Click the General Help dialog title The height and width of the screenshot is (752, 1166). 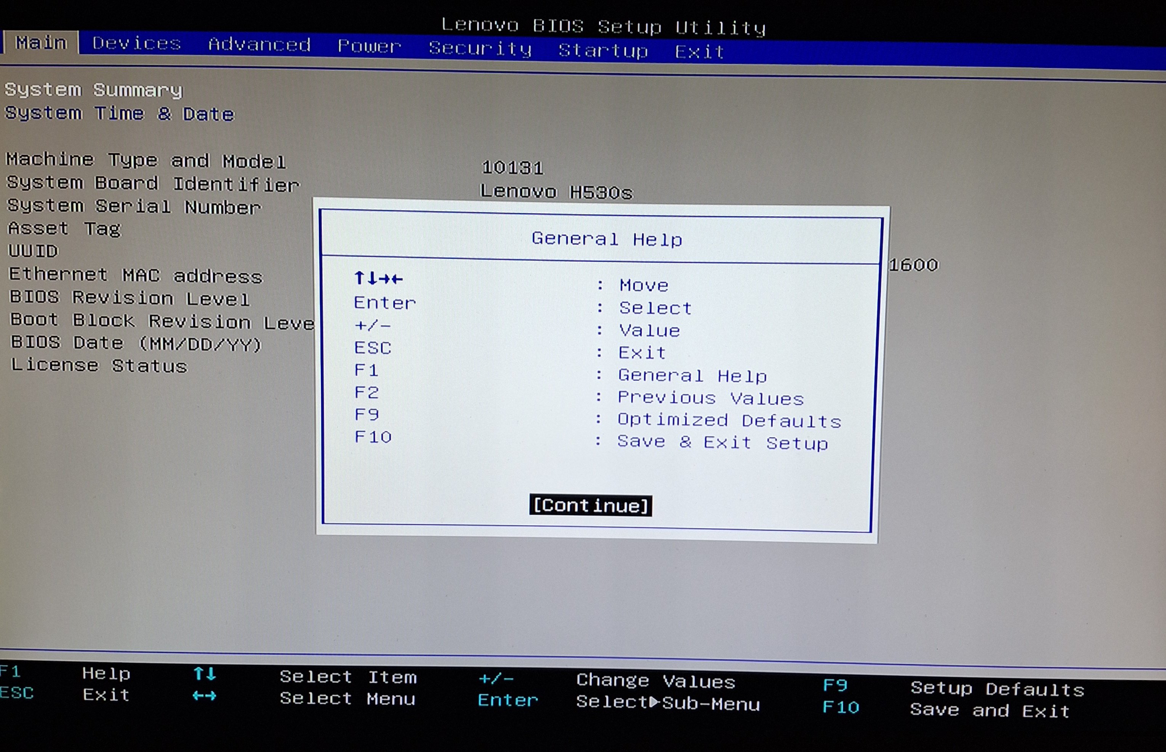607,239
